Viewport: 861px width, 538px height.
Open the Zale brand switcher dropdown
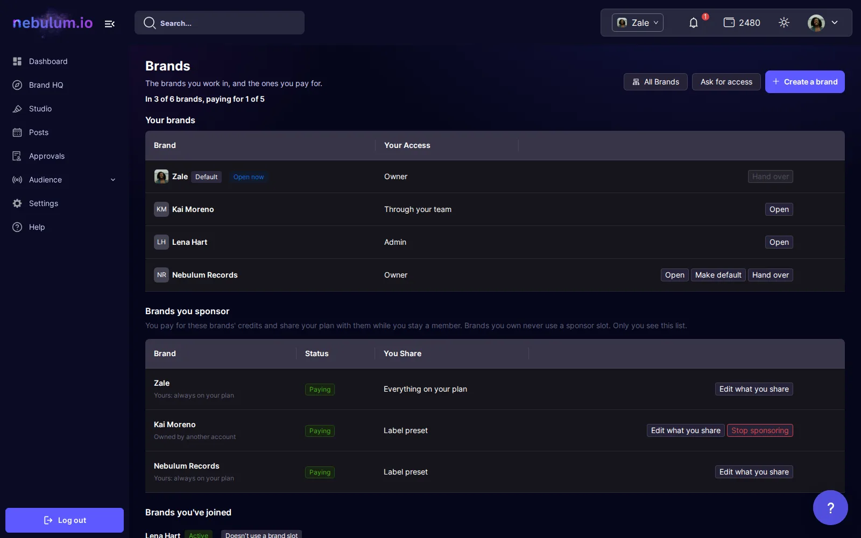coord(638,23)
